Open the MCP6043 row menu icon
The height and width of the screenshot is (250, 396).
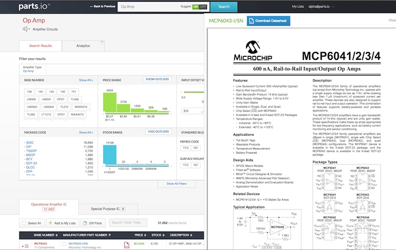pos(26,246)
